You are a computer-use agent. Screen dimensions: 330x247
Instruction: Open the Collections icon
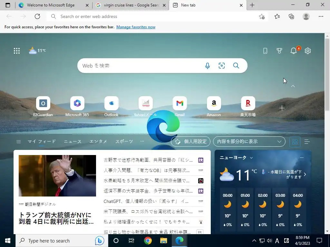point(291,16)
